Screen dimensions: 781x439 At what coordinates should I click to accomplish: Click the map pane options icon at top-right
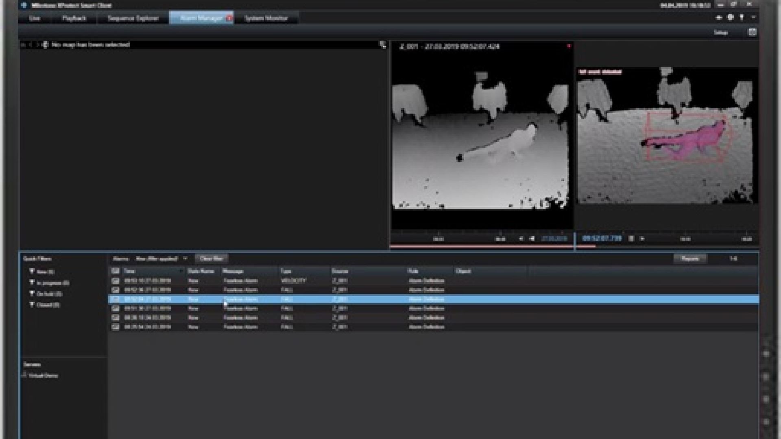(x=383, y=45)
